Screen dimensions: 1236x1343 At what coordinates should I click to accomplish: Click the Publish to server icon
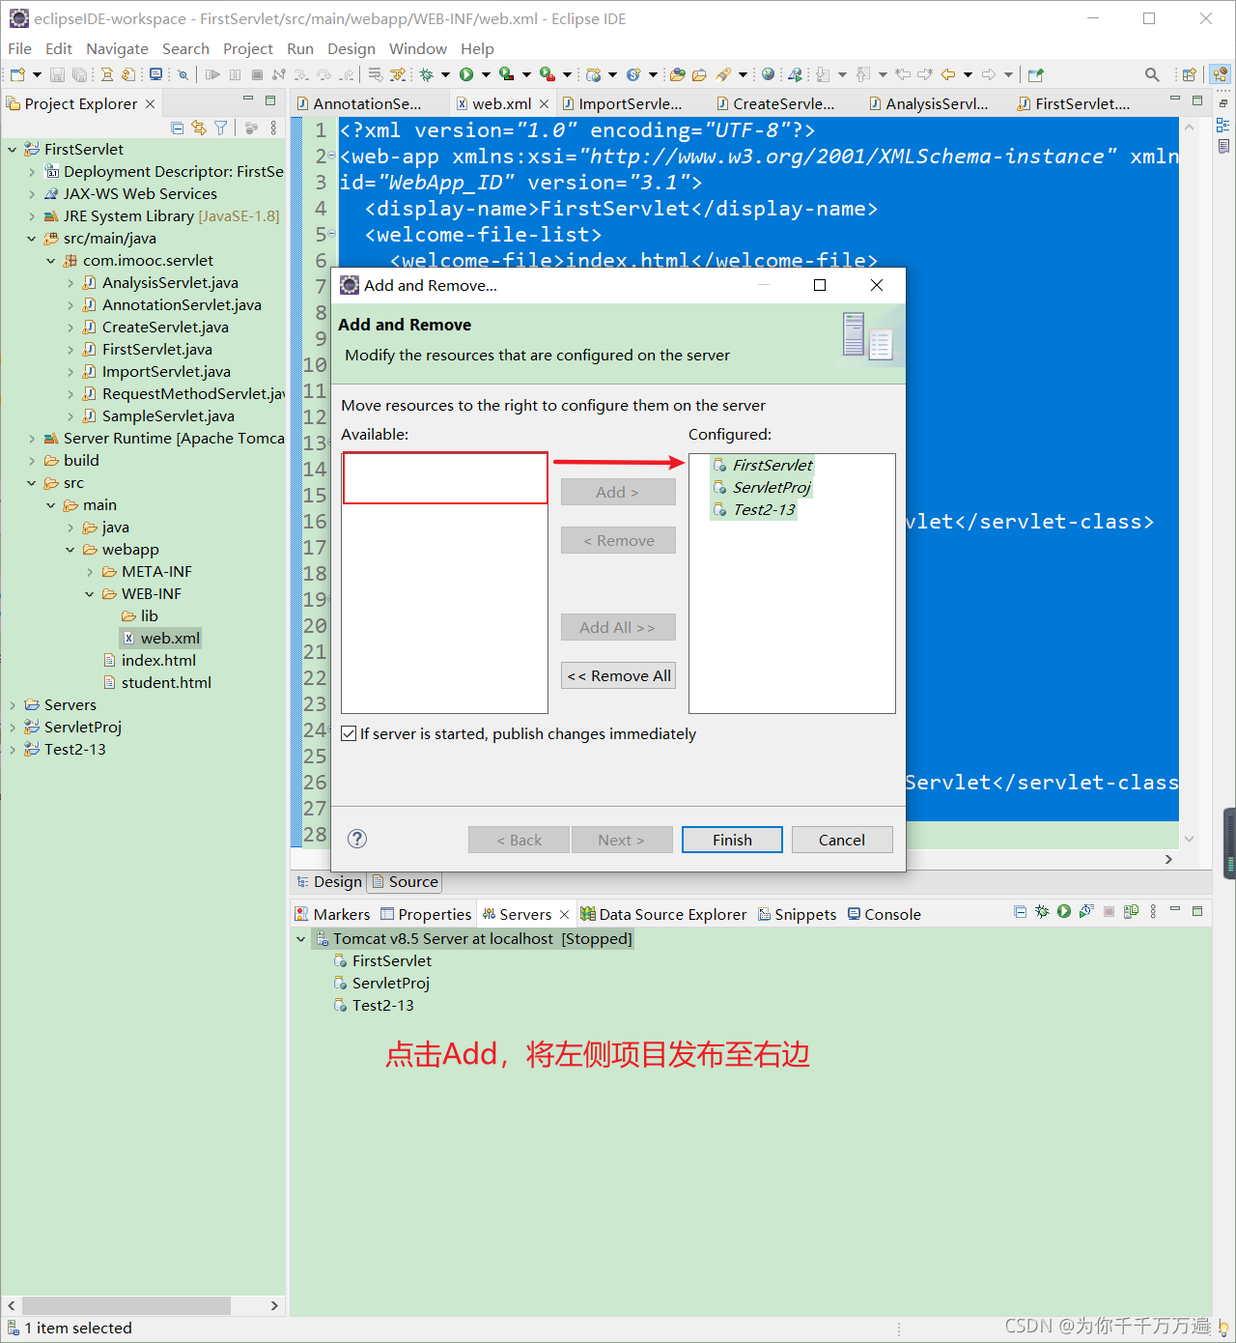[1131, 911]
